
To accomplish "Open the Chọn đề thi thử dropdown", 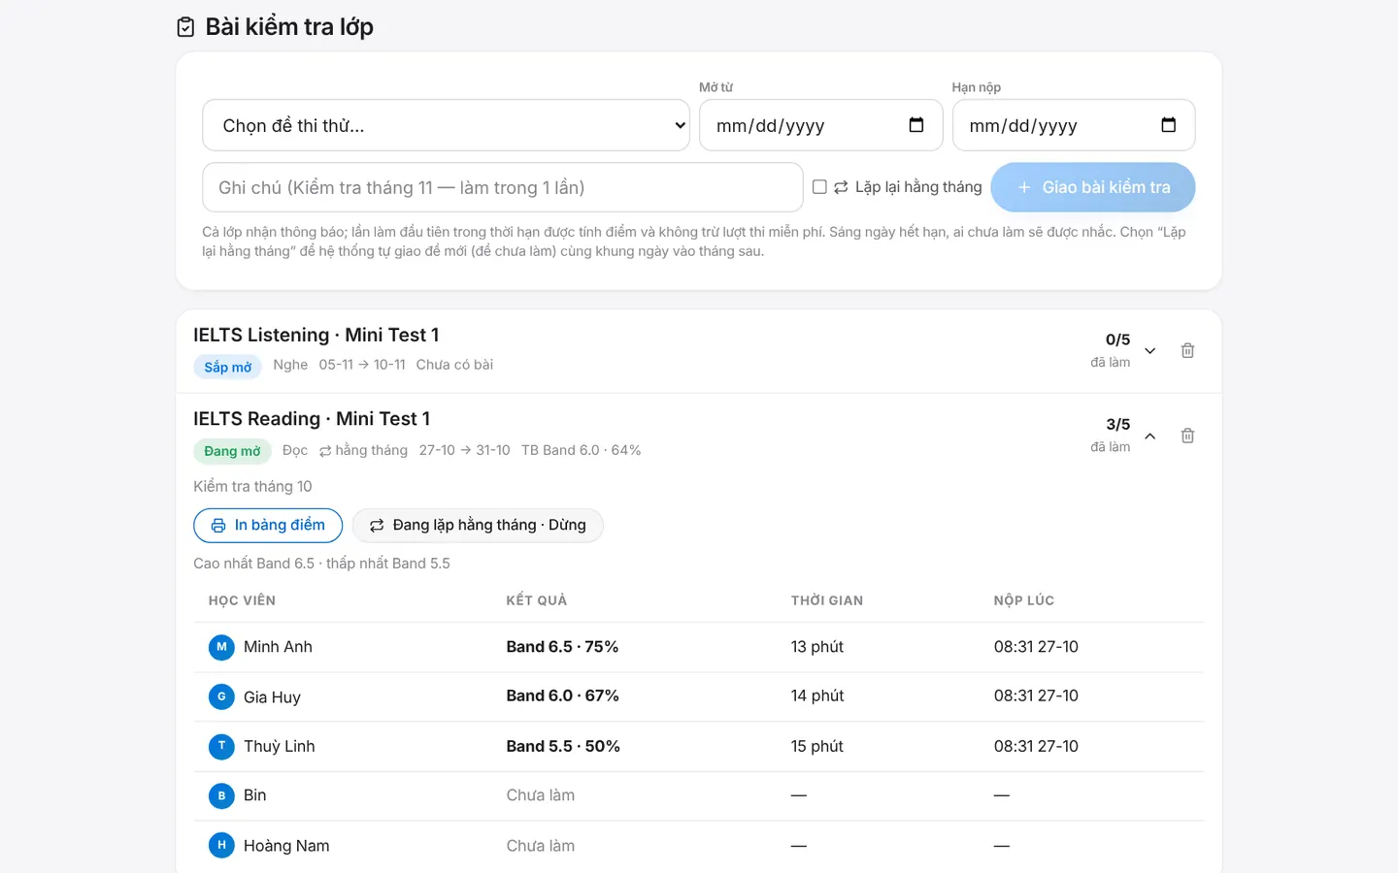I will click(x=446, y=125).
